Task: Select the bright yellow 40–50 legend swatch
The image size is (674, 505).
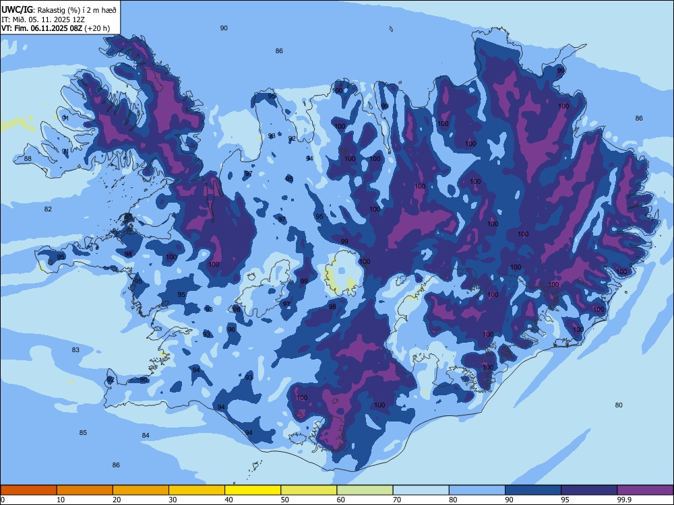Action: coord(253,490)
